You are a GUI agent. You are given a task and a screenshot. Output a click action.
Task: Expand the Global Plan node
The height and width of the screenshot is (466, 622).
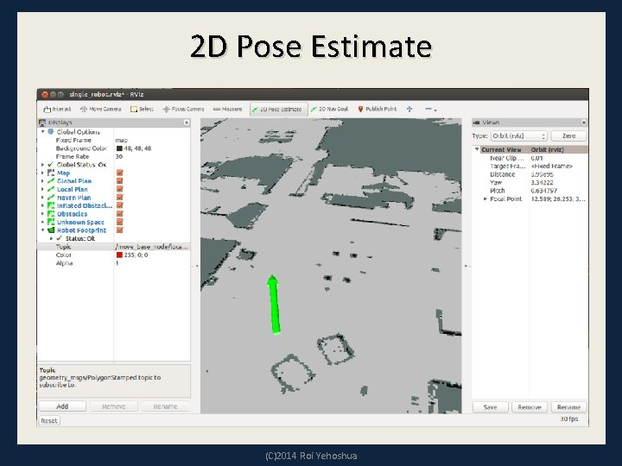click(x=43, y=181)
